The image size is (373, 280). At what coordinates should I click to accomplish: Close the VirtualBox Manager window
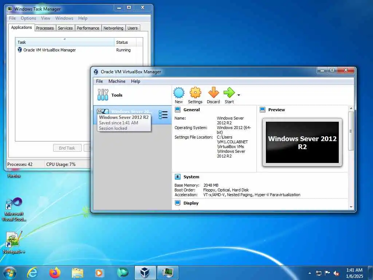click(346, 70)
